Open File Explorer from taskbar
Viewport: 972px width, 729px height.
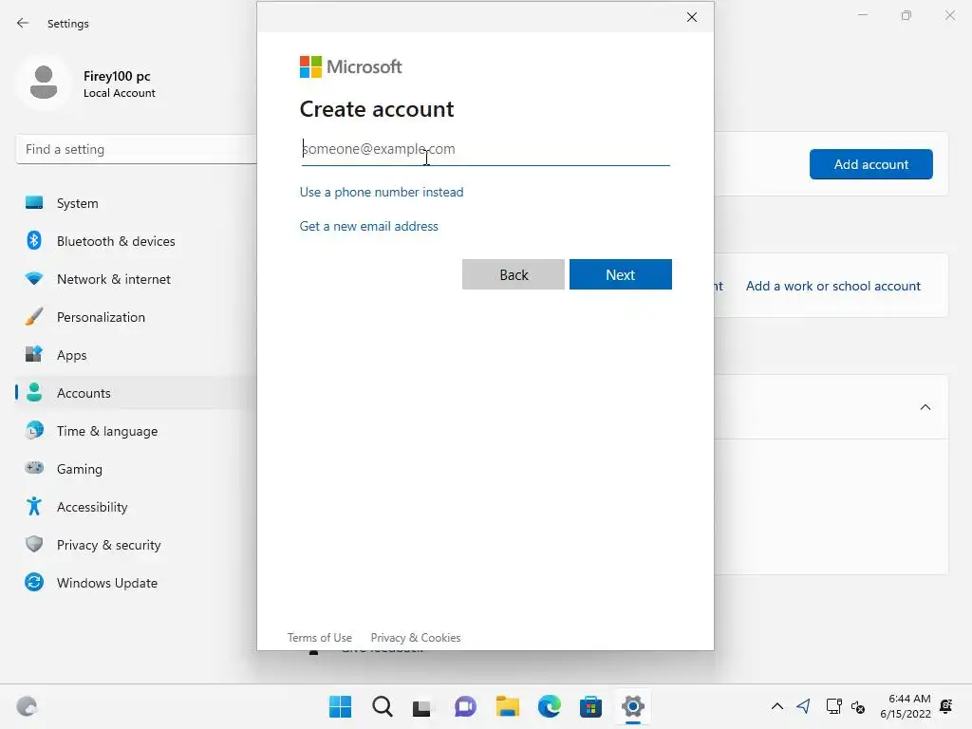(x=508, y=706)
